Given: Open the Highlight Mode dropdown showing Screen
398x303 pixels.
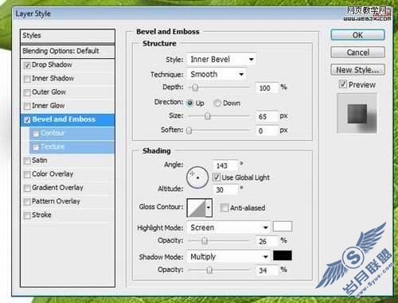Looking at the screenshot, I should pyautogui.click(x=228, y=227).
